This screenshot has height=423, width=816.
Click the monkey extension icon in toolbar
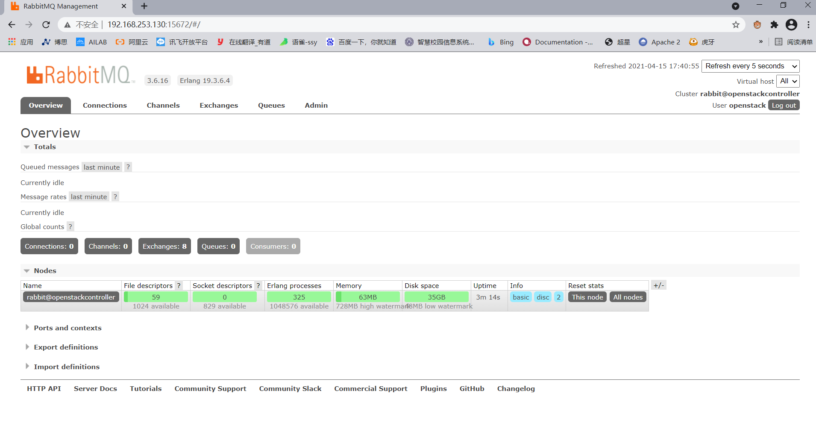click(x=757, y=25)
